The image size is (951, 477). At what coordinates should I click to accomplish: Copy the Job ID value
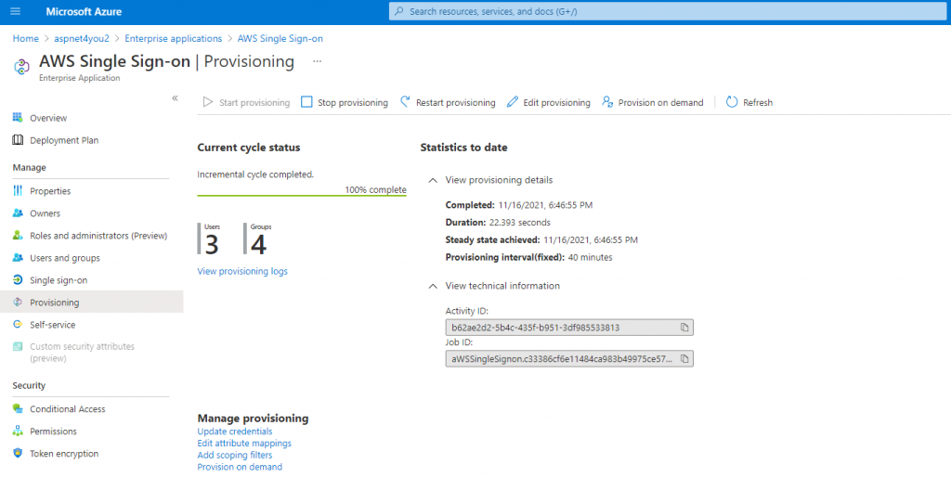coord(684,358)
